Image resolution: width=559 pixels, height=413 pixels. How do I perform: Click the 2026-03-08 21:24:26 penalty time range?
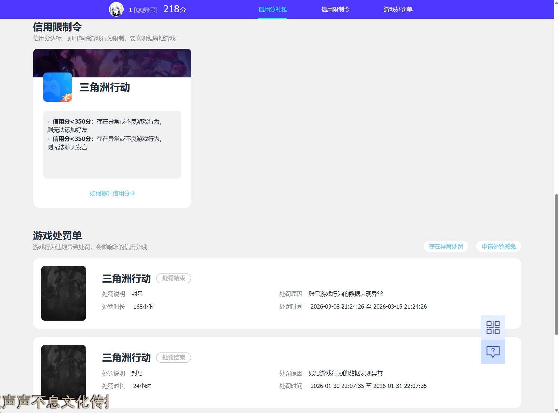point(369,306)
